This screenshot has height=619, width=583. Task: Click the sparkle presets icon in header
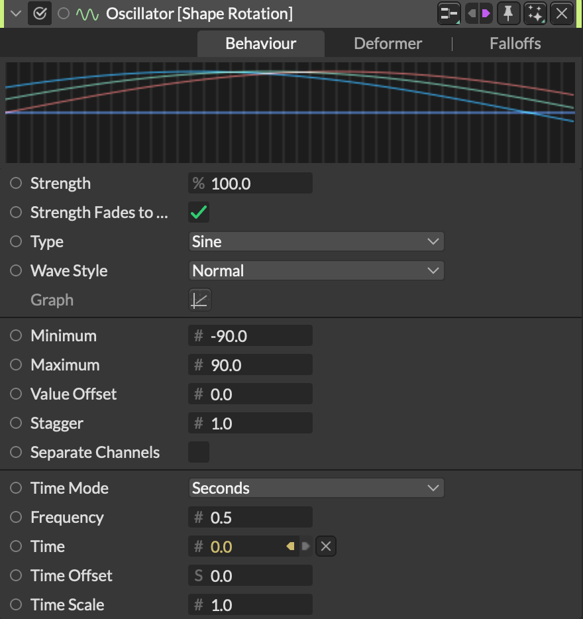click(x=535, y=13)
